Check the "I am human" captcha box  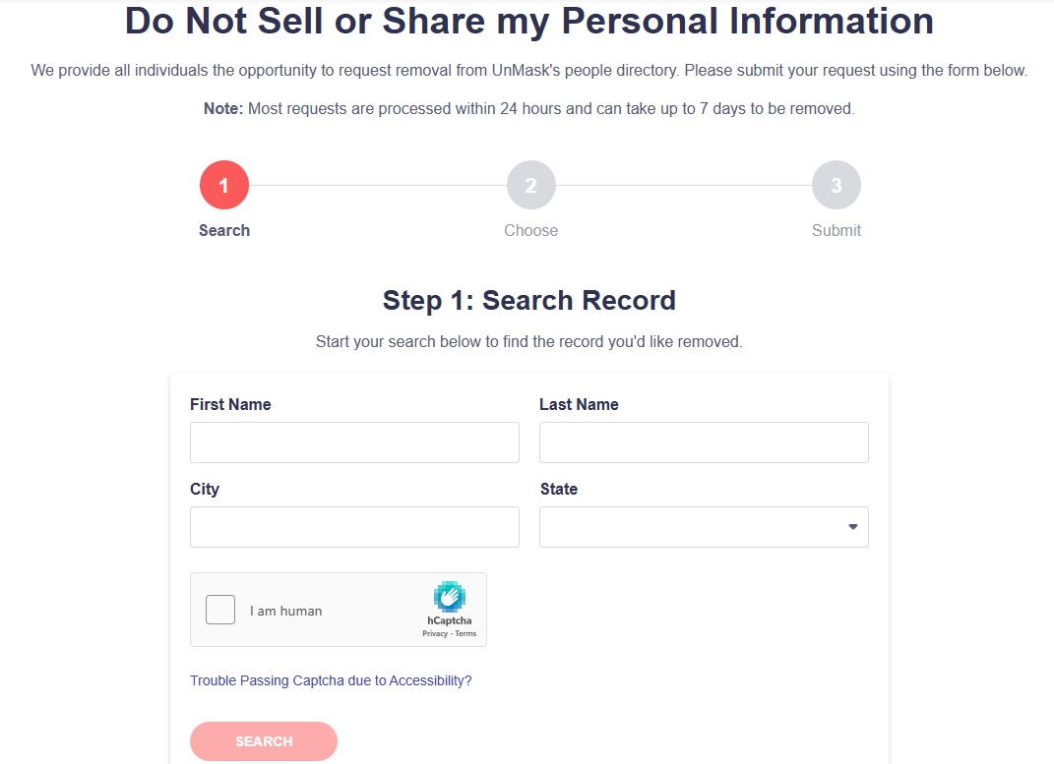[220, 610]
